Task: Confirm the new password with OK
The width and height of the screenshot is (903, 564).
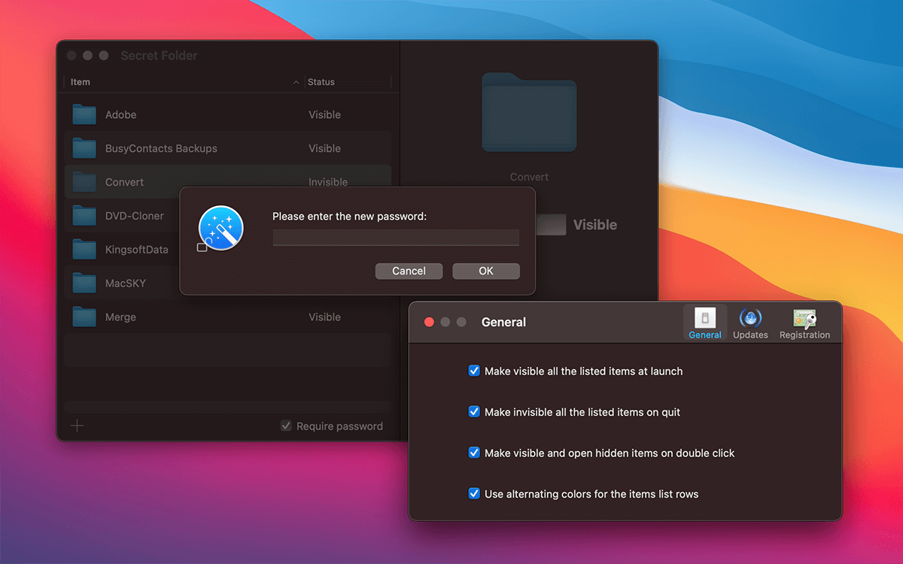Action: coord(486,271)
